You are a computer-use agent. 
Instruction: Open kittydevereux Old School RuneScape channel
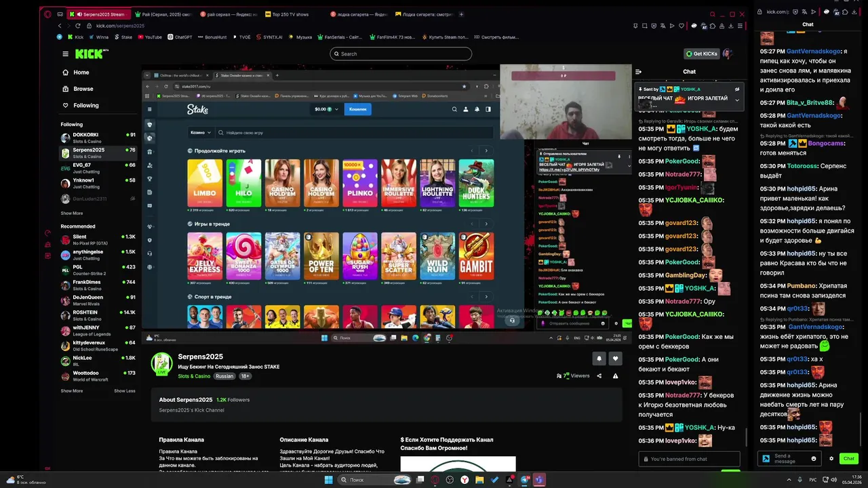pos(99,346)
